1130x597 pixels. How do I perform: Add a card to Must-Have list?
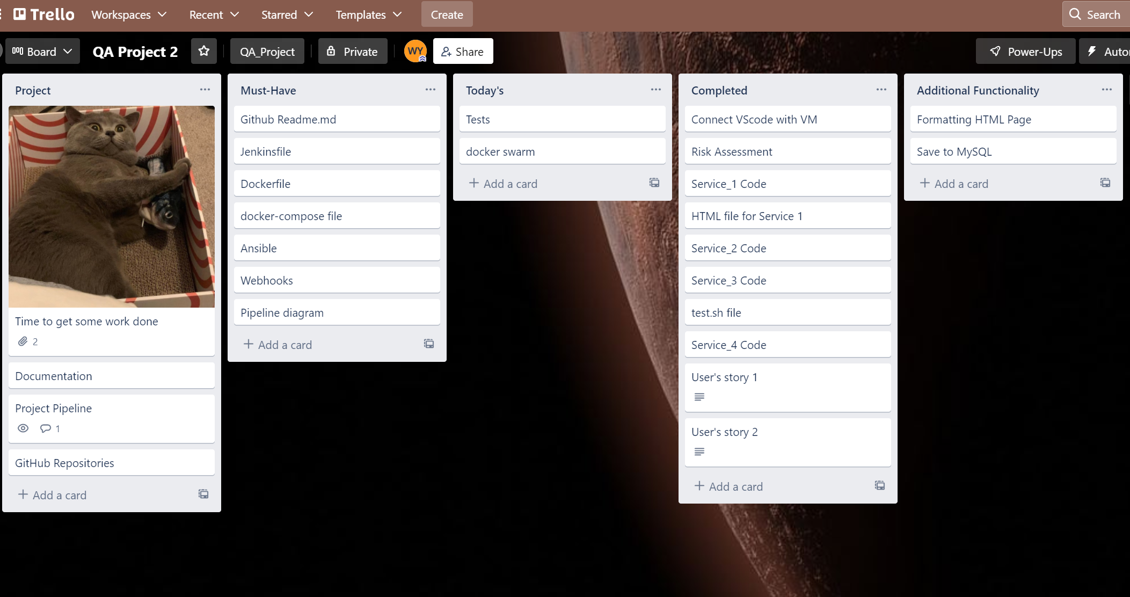click(278, 345)
